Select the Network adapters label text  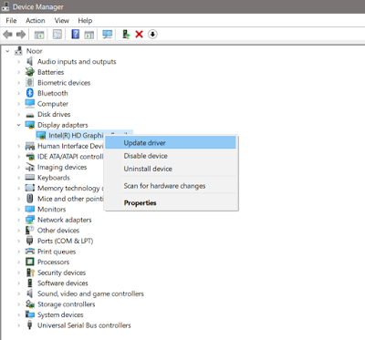click(65, 220)
